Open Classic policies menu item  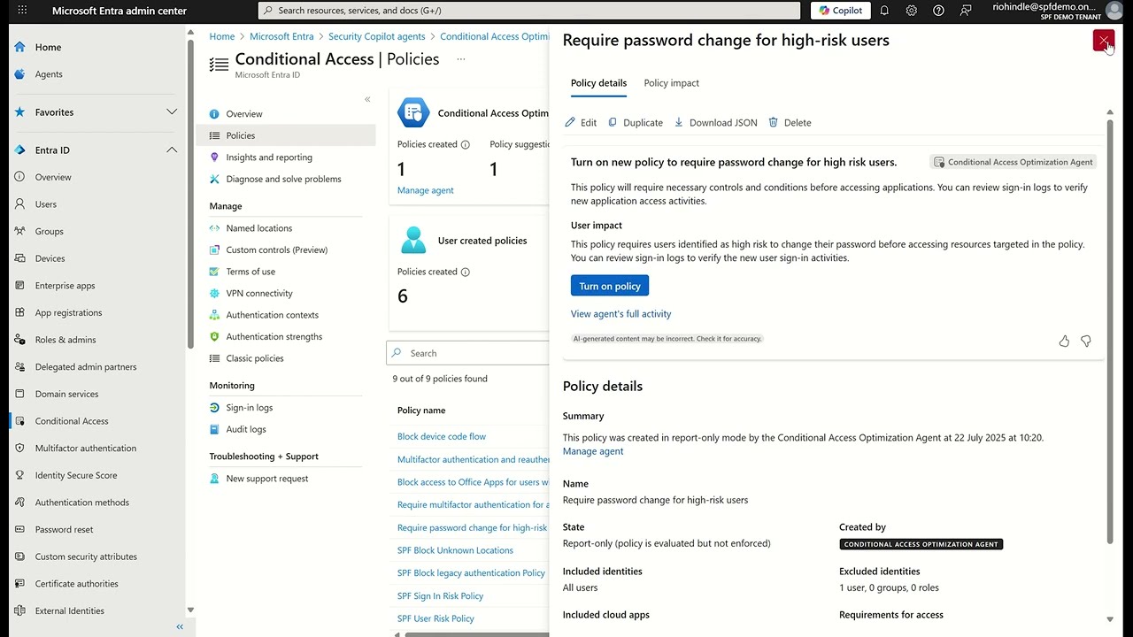point(255,358)
